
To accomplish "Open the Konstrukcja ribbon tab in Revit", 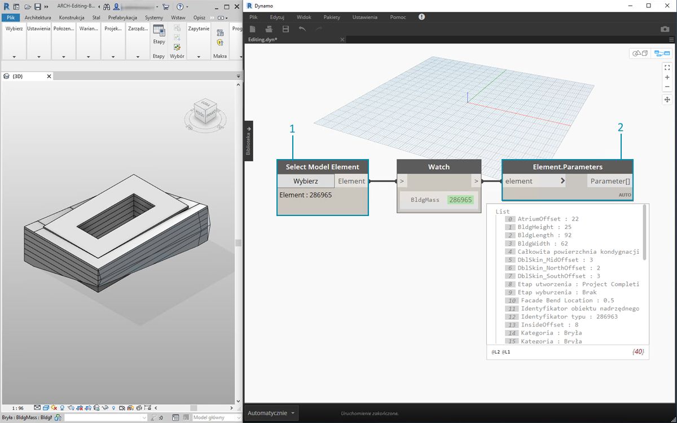I will 72,17.
